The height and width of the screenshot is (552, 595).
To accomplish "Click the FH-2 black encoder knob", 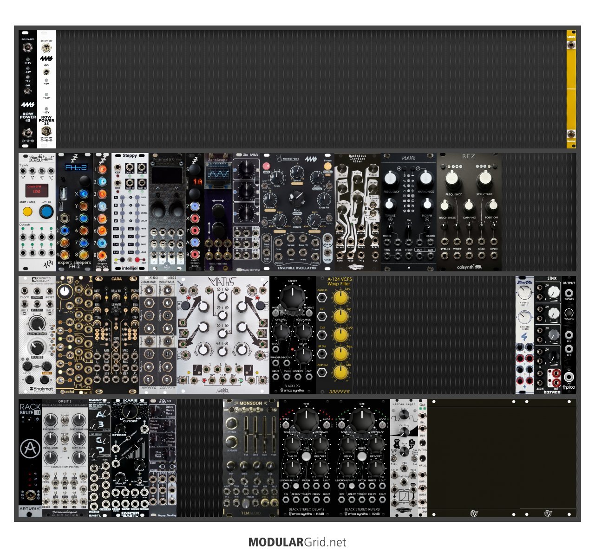I will pyautogui.click(x=84, y=180).
